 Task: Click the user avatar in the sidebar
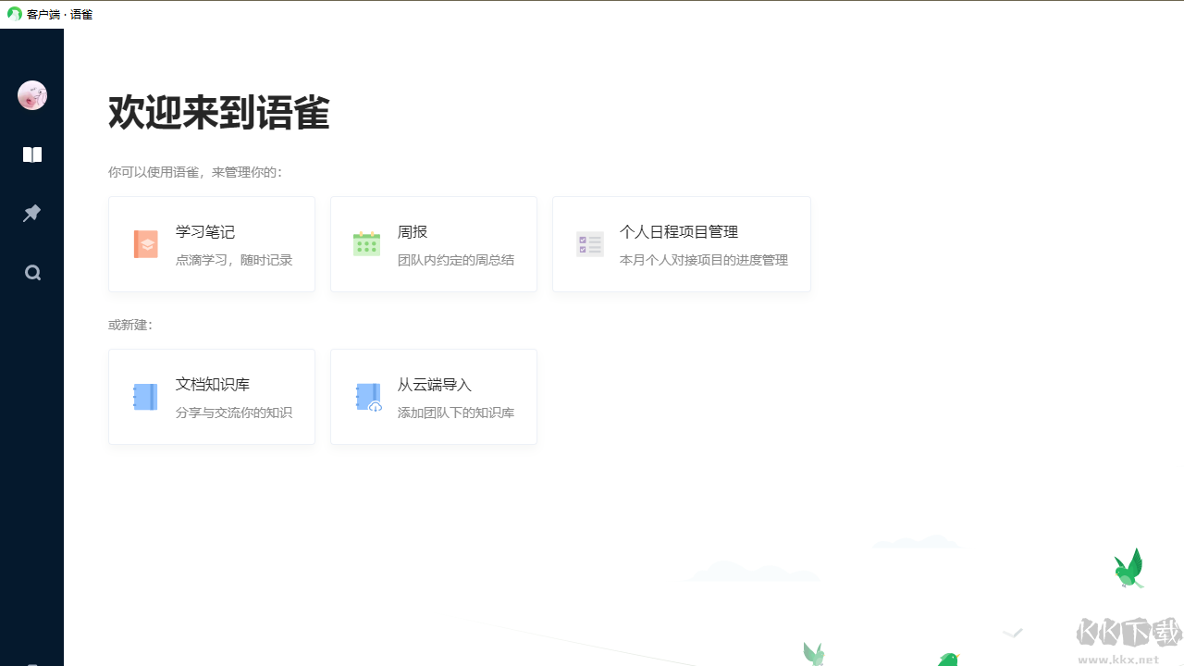(31, 94)
